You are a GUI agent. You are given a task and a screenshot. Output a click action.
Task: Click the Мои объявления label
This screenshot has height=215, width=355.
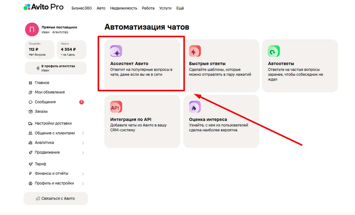point(50,92)
